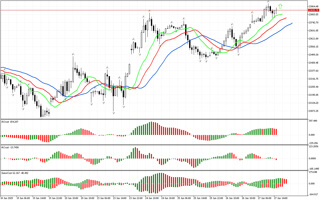Select the down fractal under the 26 Jun dip

(x=238, y=54)
